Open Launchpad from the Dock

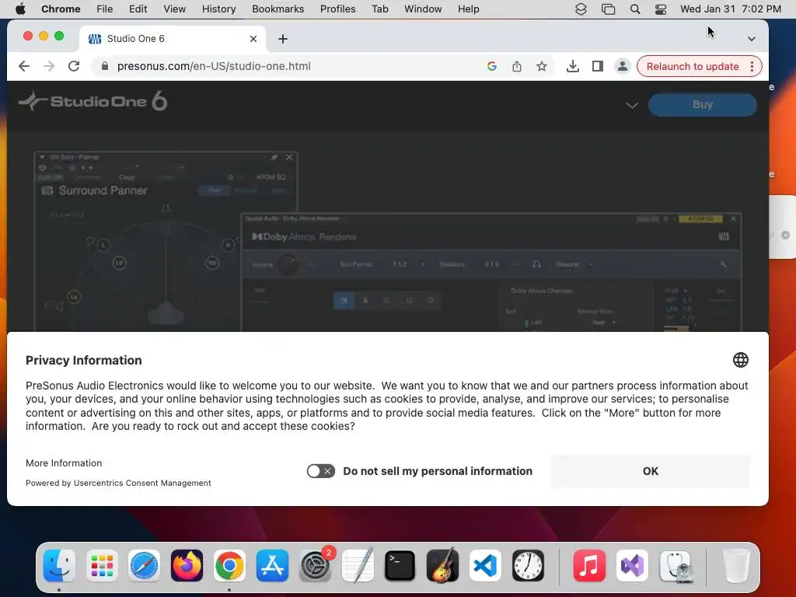tap(102, 566)
